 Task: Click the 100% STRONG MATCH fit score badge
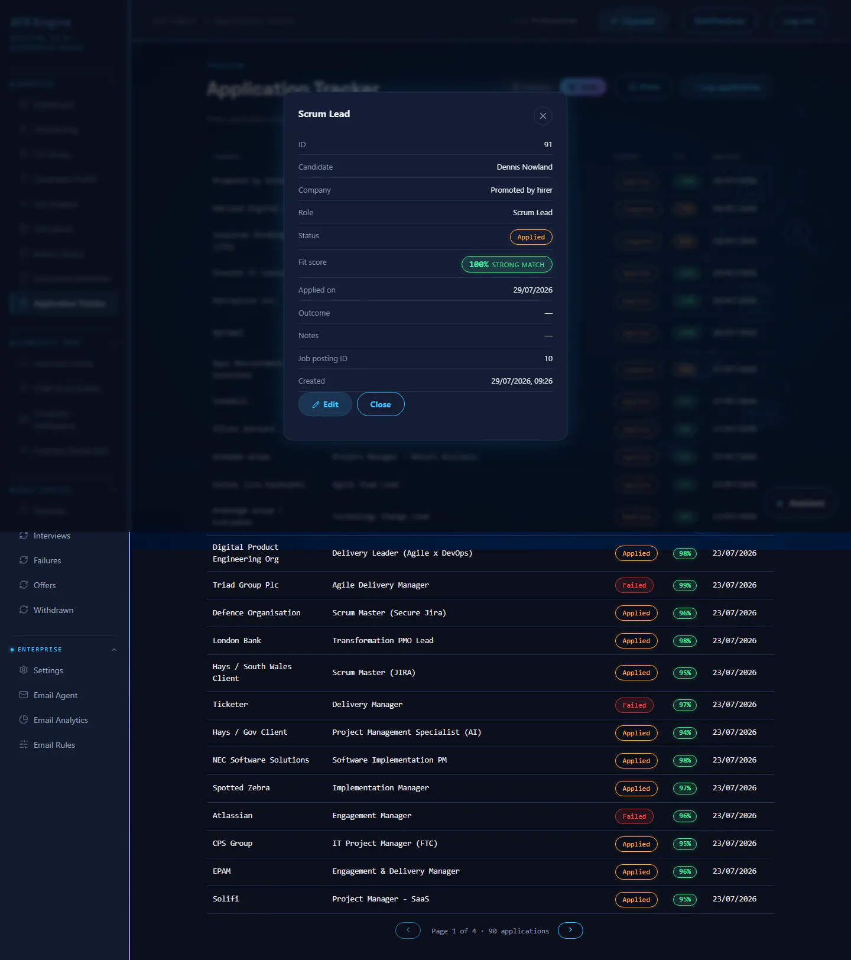point(506,264)
